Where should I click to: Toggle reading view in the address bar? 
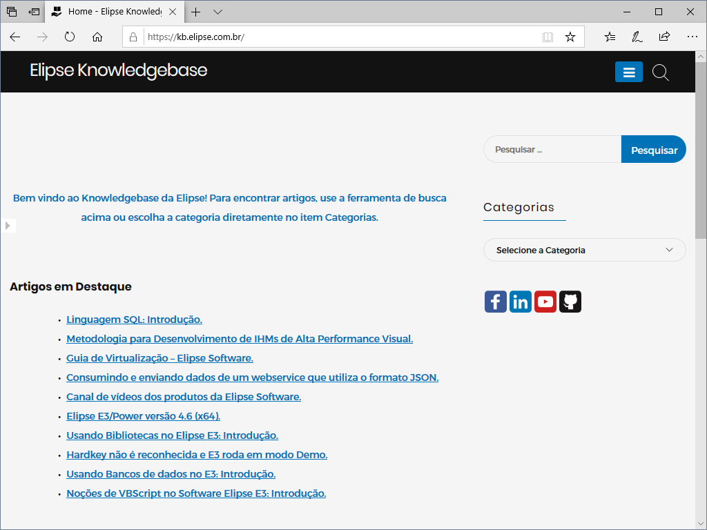point(548,37)
